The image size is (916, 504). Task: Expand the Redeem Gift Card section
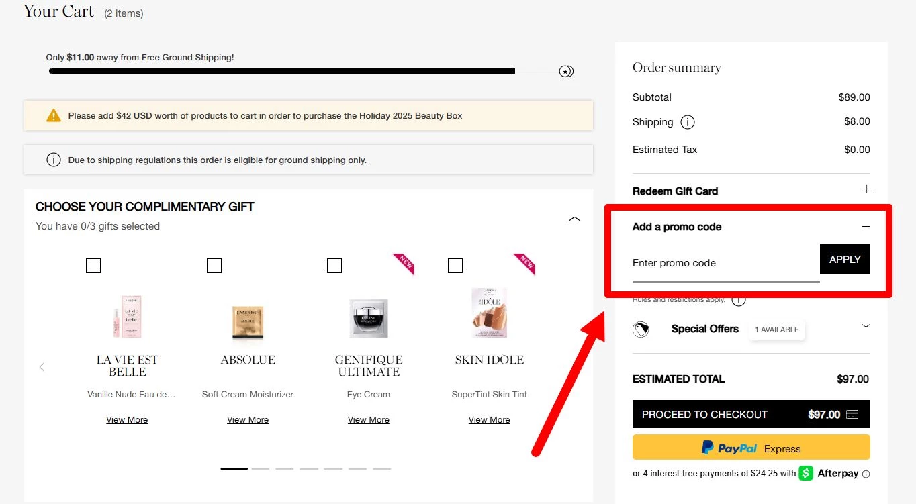[866, 190]
